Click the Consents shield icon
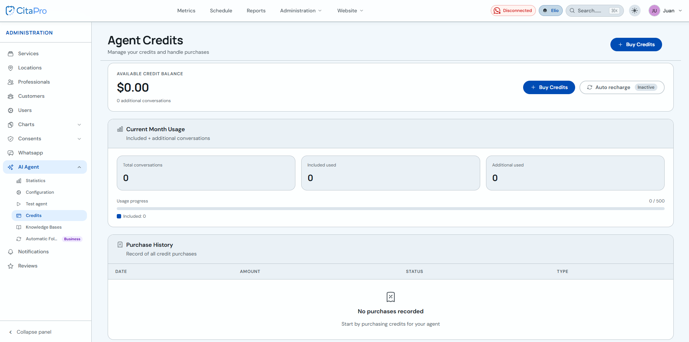689x342 pixels. (11, 138)
